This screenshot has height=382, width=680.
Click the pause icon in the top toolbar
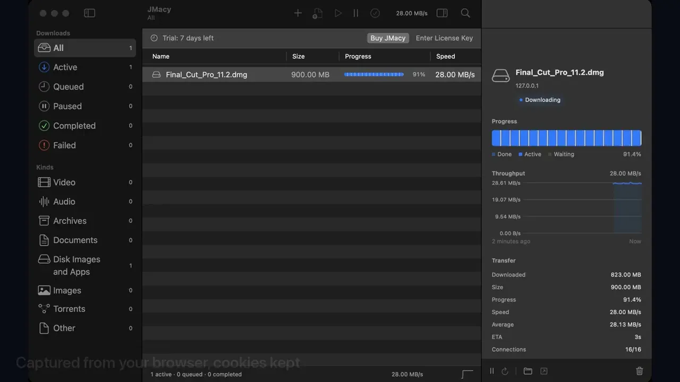(x=356, y=13)
